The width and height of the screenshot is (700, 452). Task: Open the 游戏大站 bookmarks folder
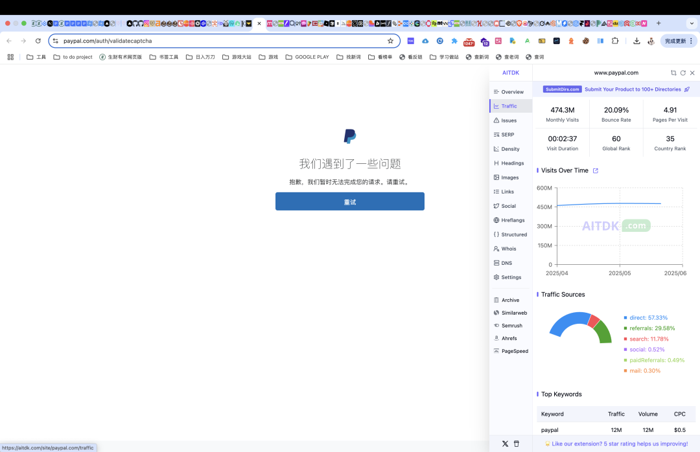point(237,57)
